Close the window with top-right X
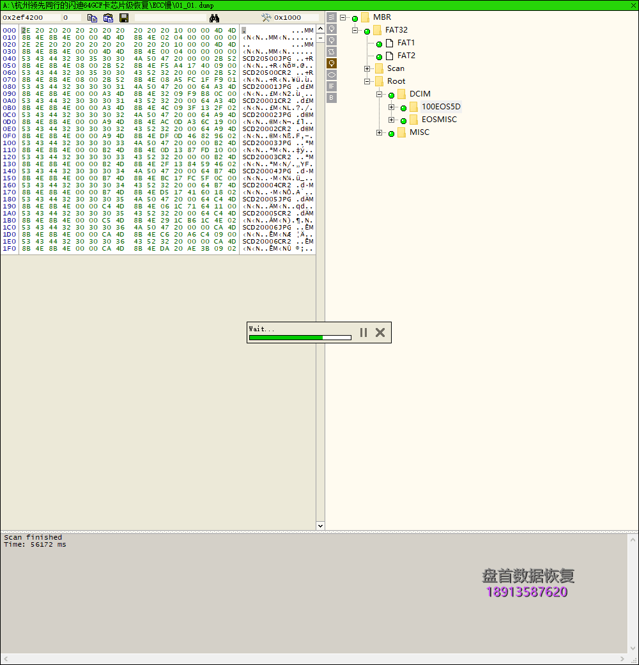Screen dimensions: 639x665 (x=633, y=5)
